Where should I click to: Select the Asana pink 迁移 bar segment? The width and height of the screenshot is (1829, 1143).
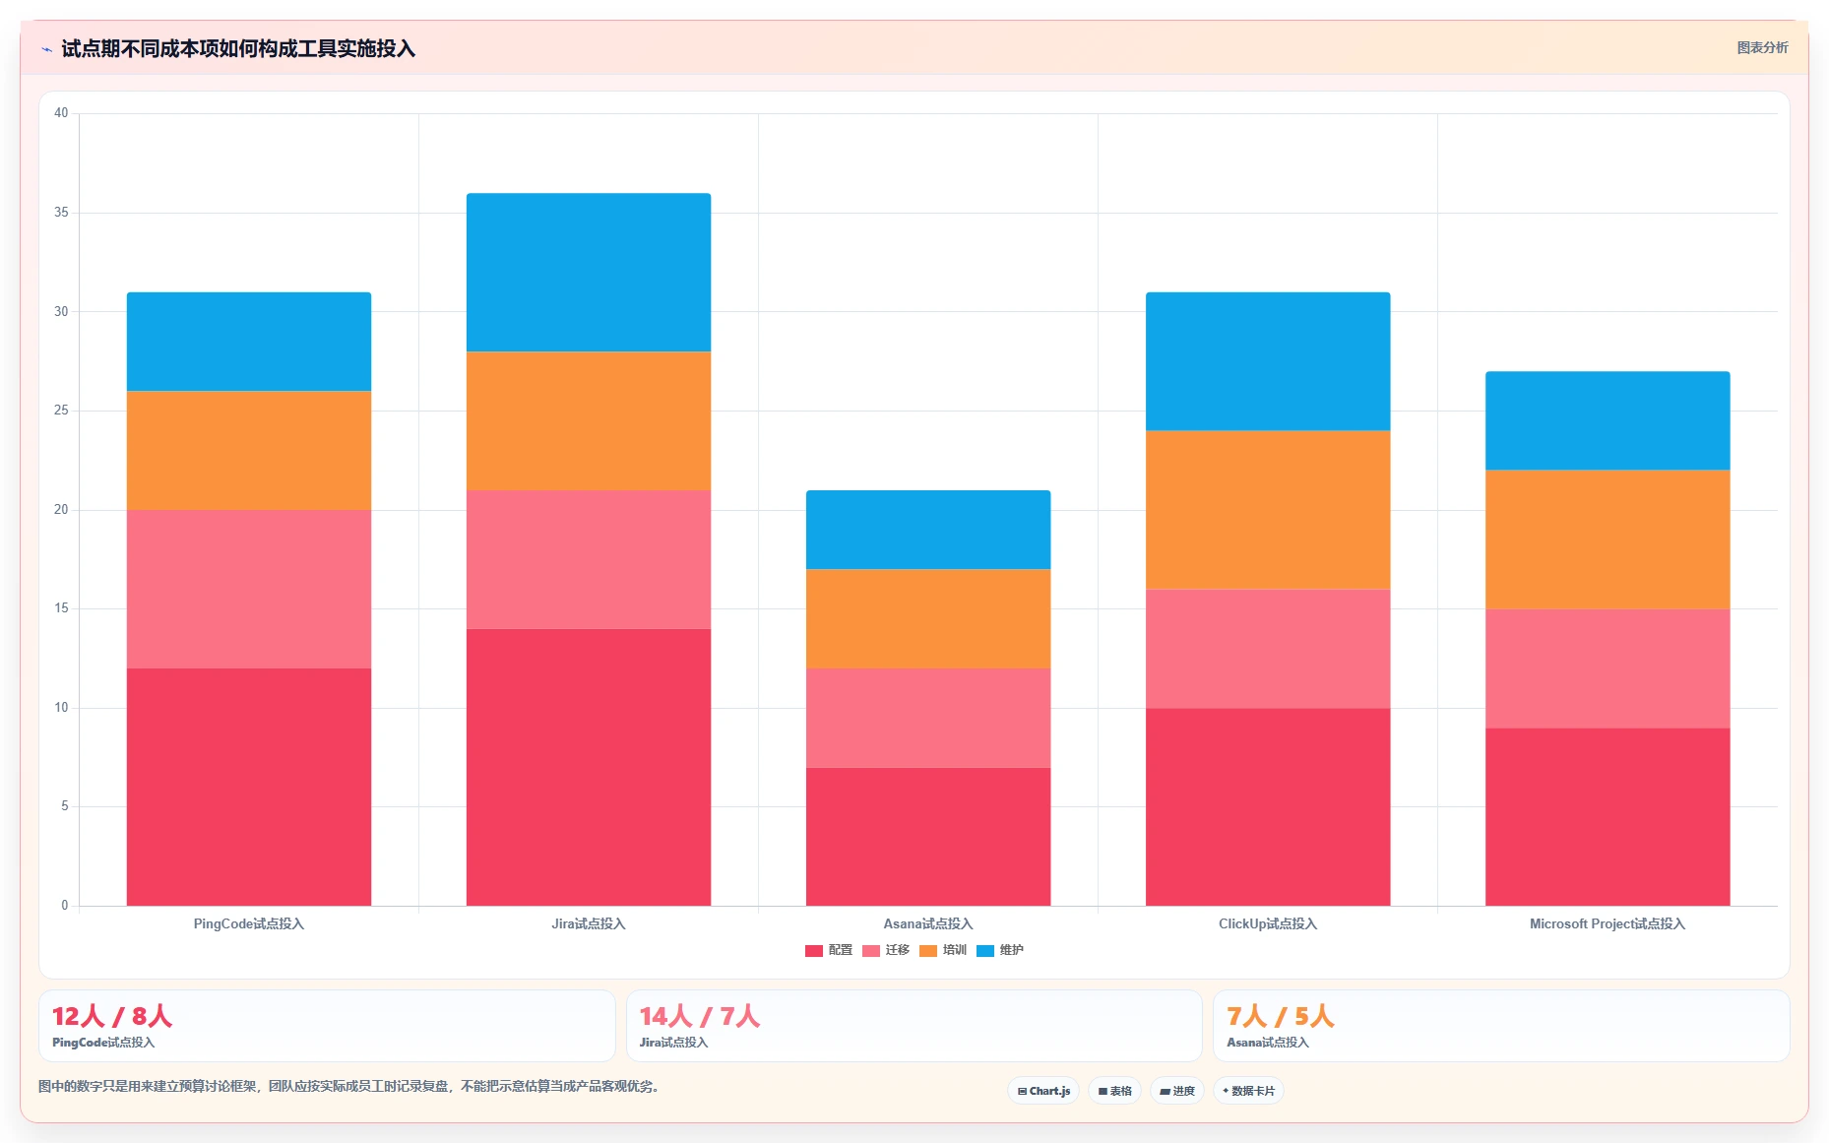tap(928, 718)
